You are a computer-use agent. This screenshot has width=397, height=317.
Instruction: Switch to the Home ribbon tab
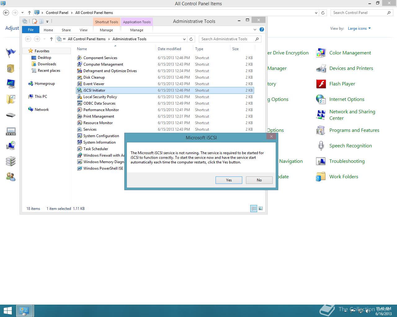click(x=48, y=30)
